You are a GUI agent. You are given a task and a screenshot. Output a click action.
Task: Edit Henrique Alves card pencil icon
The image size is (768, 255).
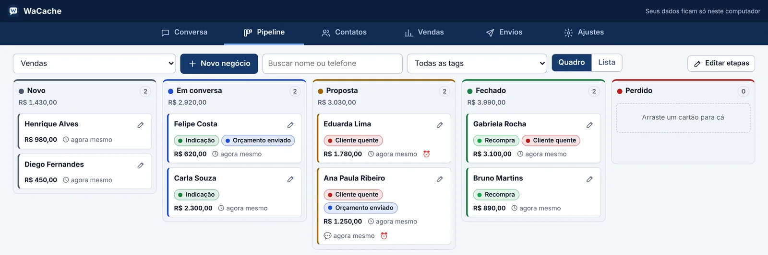[x=141, y=125]
